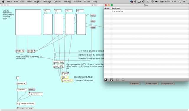
Task: Select the 'zl group' object
Action: coord(66,74)
